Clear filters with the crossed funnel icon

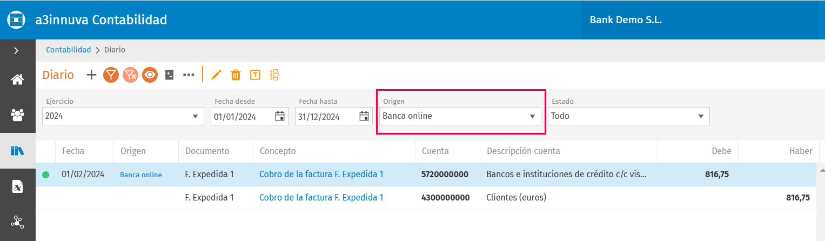coord(130,75)
